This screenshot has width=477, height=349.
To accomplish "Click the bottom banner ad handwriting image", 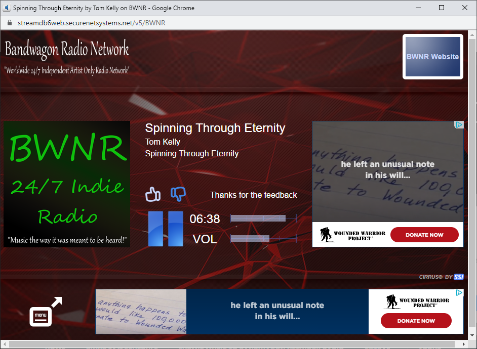I will tap(141, 312).
